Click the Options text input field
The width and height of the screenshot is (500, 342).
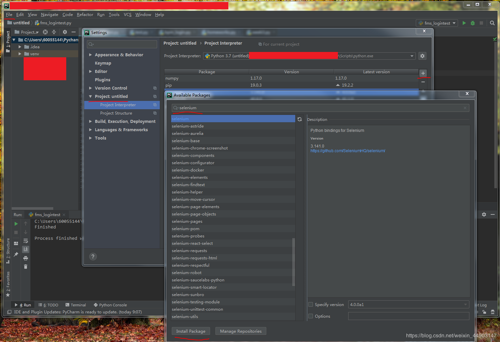click(408, 316)
